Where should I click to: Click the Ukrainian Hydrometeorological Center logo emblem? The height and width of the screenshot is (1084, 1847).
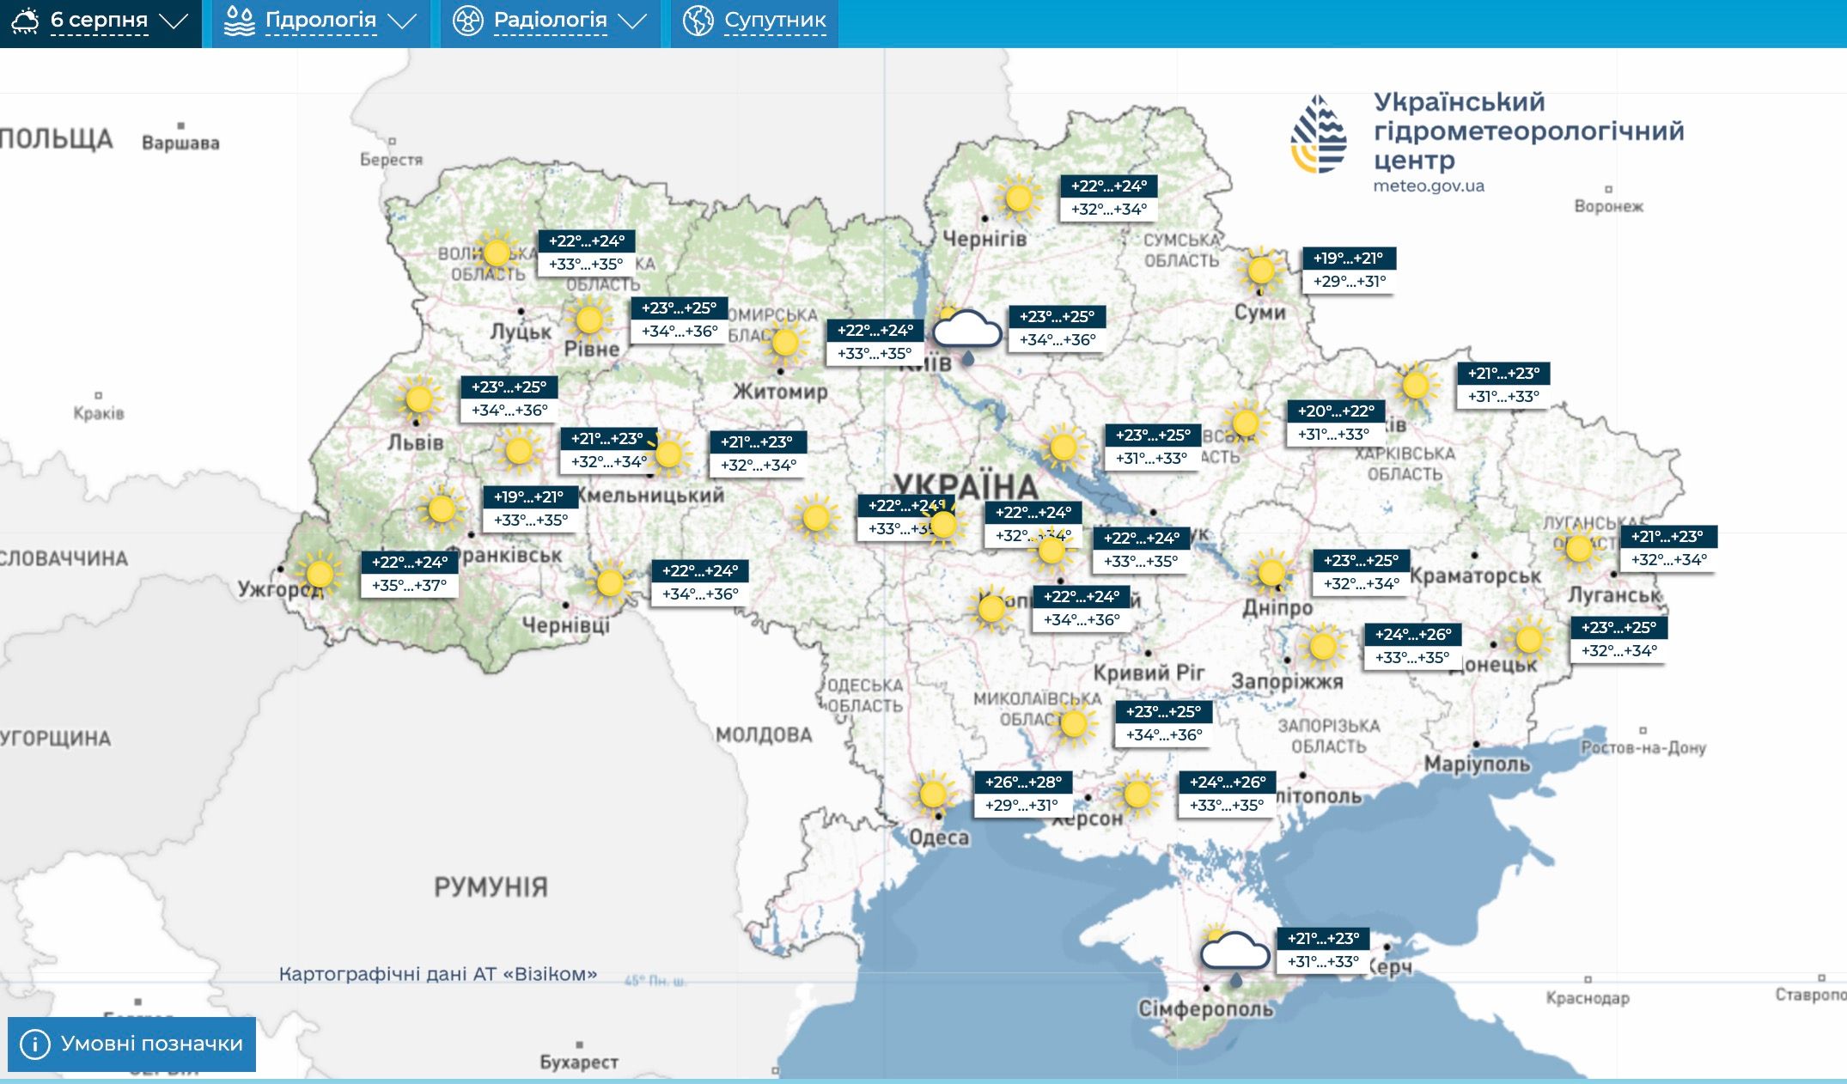point(1319,134)
